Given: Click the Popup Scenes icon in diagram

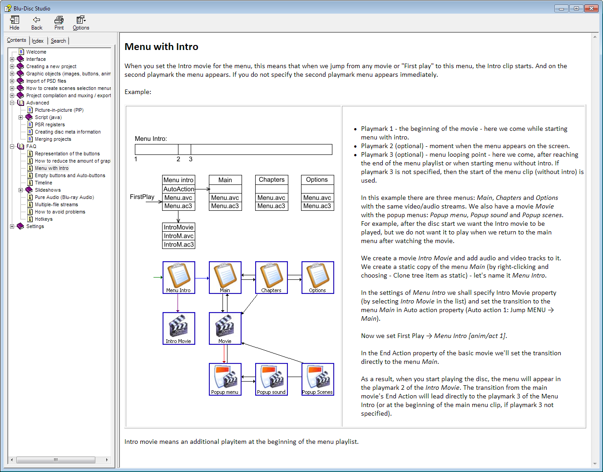Looking at the screenshot, I should click(x=318, y=379).
